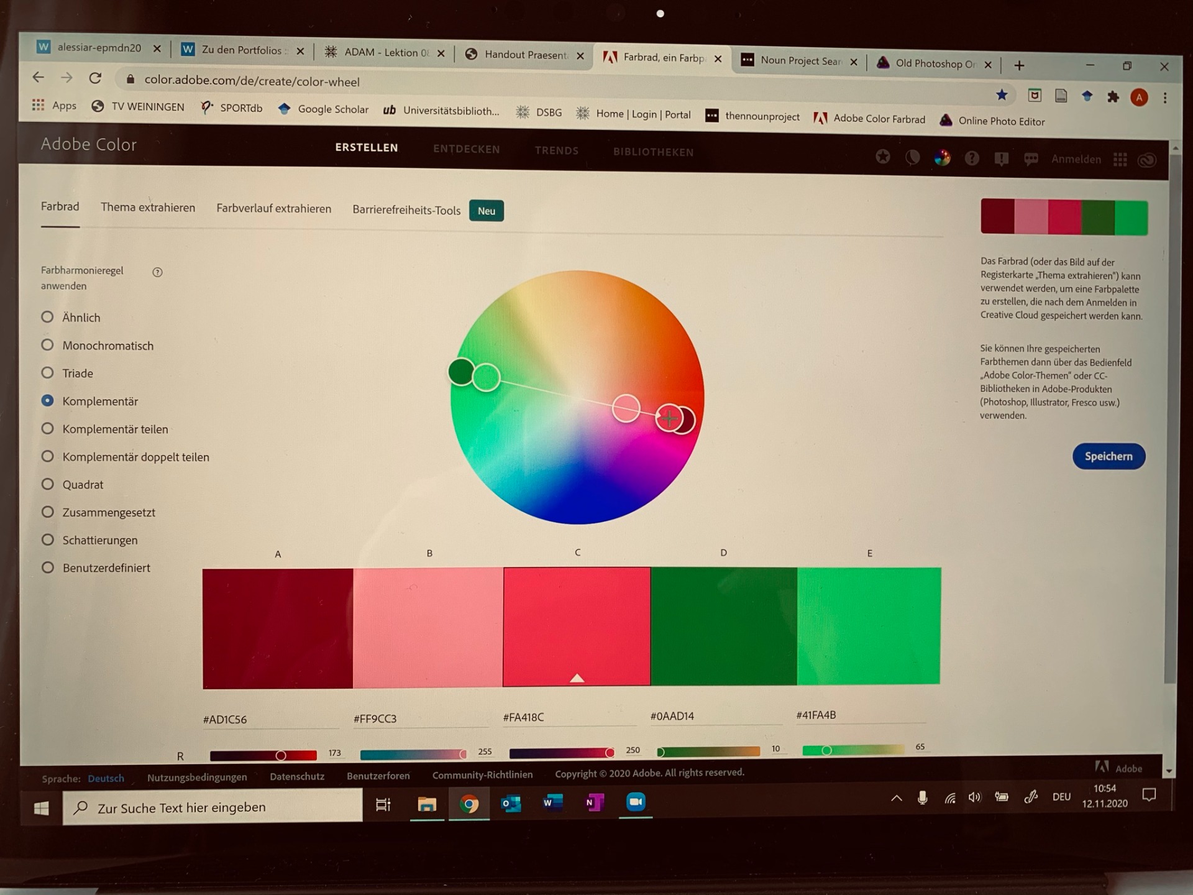Click the dark green handle on the color wheel
Screen dimensions: 1193x895
point(460,372)
